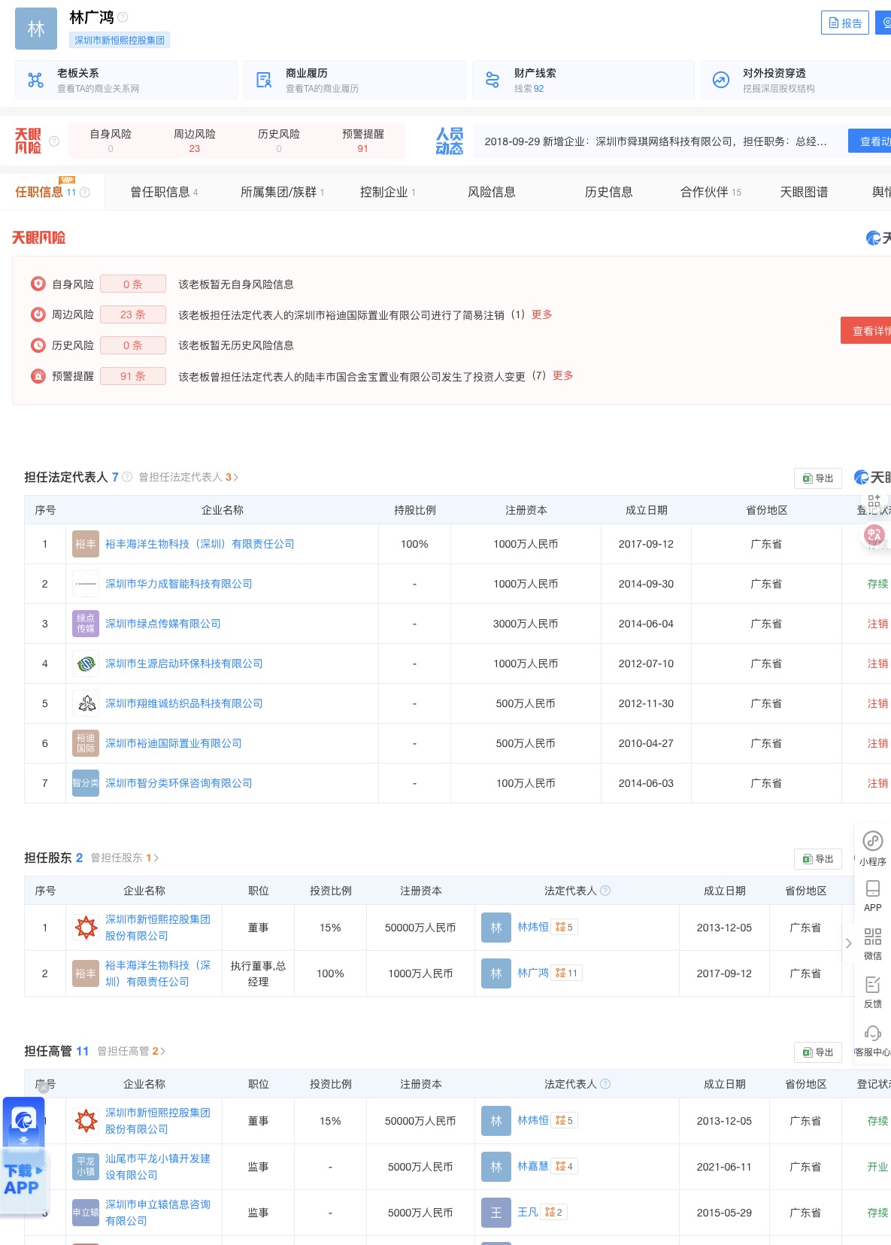Click help icon next to 天眼风险 logo
The image size is (891, 1245).
54,141
